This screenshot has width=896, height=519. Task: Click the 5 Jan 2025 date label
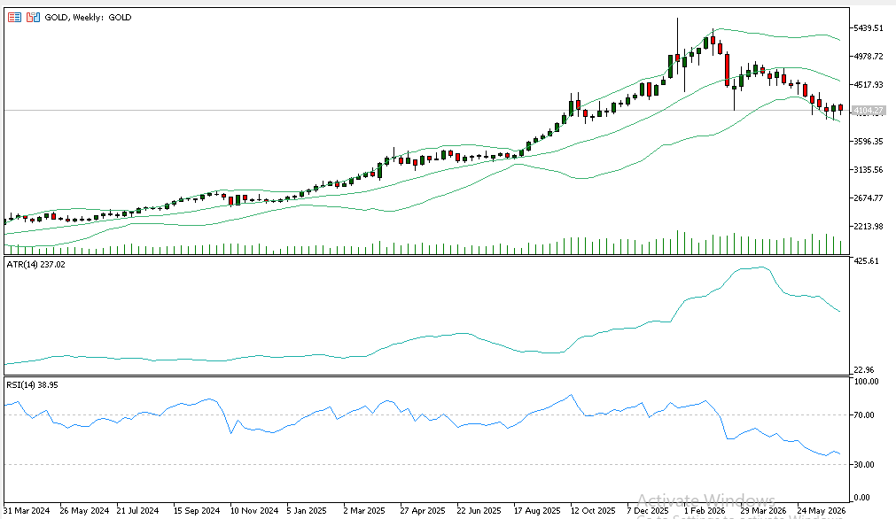[307, 510]
